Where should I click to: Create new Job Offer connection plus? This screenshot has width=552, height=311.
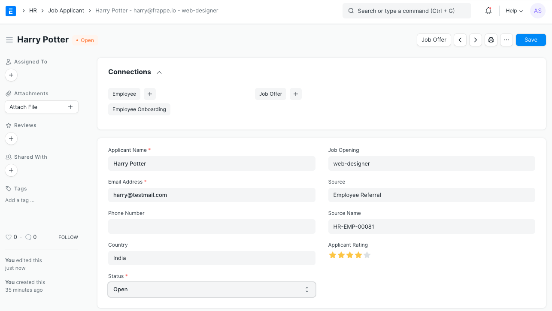click(x=296, y=94)
